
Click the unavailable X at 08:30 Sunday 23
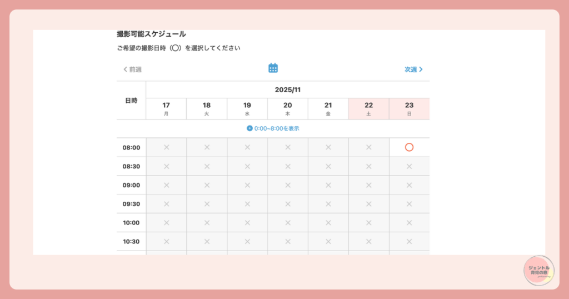409,166
